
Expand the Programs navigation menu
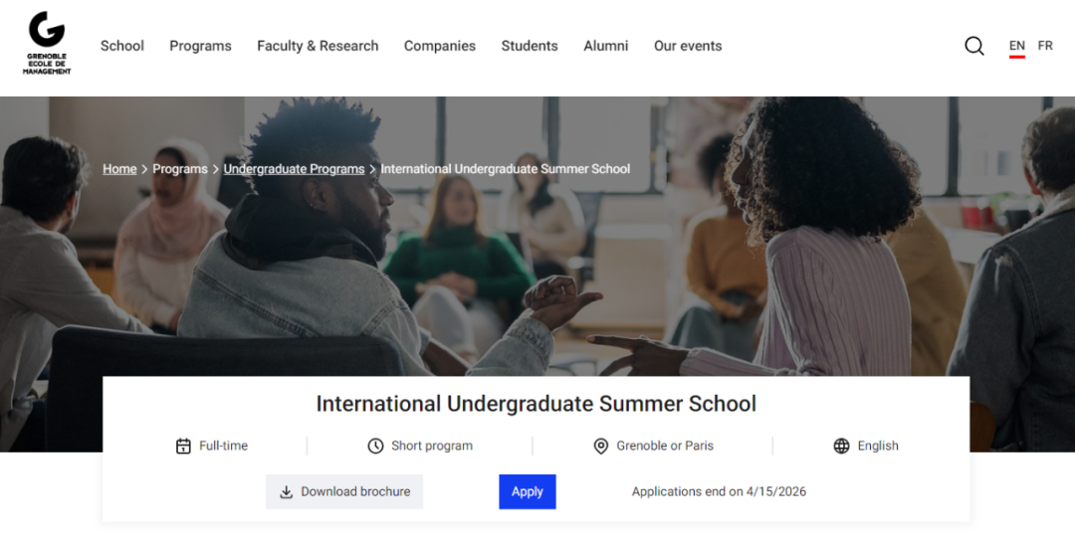tap(200, 46)
